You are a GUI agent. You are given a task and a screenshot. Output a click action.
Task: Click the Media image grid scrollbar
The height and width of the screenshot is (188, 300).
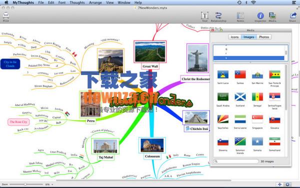(x=286, y=88)
